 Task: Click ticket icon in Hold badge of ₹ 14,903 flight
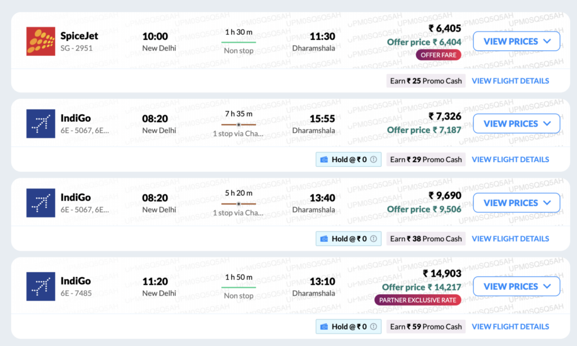[x=324, y=326]
